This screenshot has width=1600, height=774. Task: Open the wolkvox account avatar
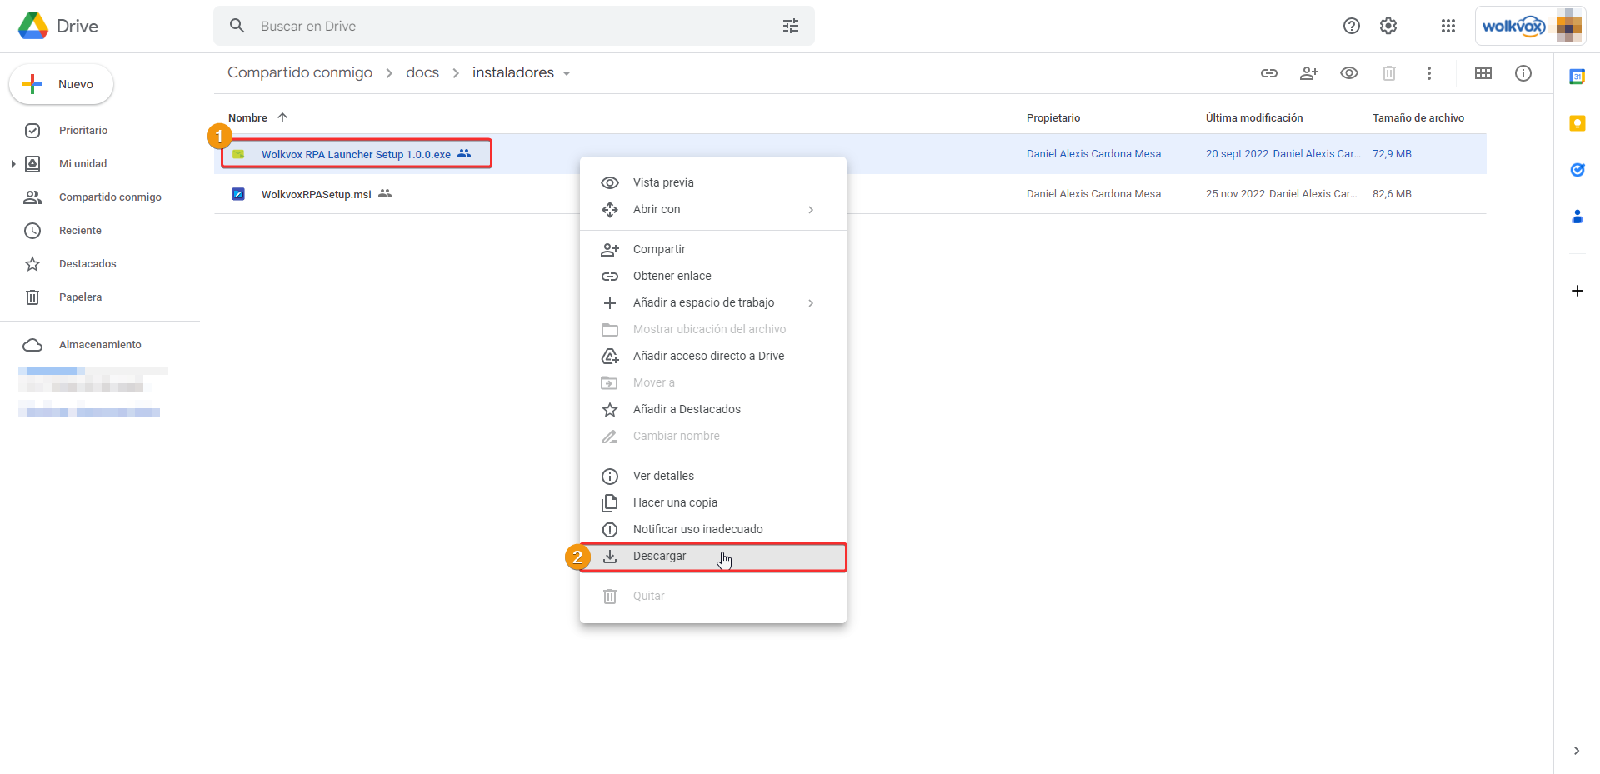pos(1531,26)
